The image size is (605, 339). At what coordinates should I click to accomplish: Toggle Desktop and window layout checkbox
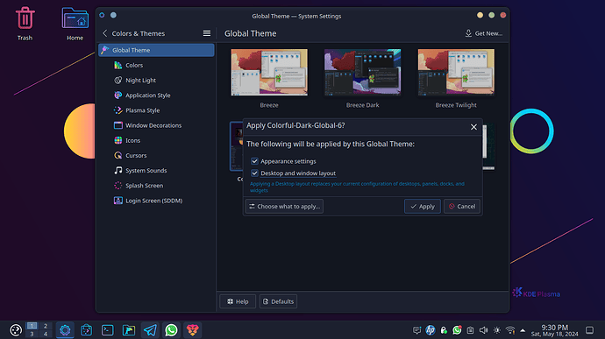(x=254, y=173)
